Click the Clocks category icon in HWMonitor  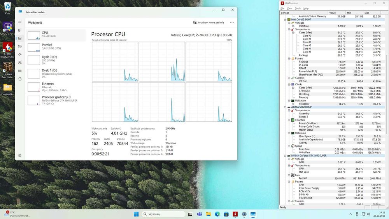point(293,84)
